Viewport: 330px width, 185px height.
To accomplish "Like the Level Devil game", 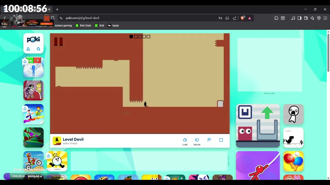I will tap(185, 140).
